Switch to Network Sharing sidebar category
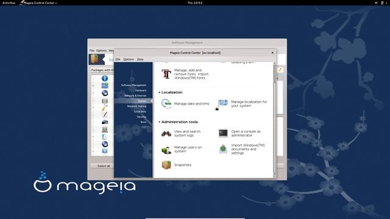 [136, 106]
